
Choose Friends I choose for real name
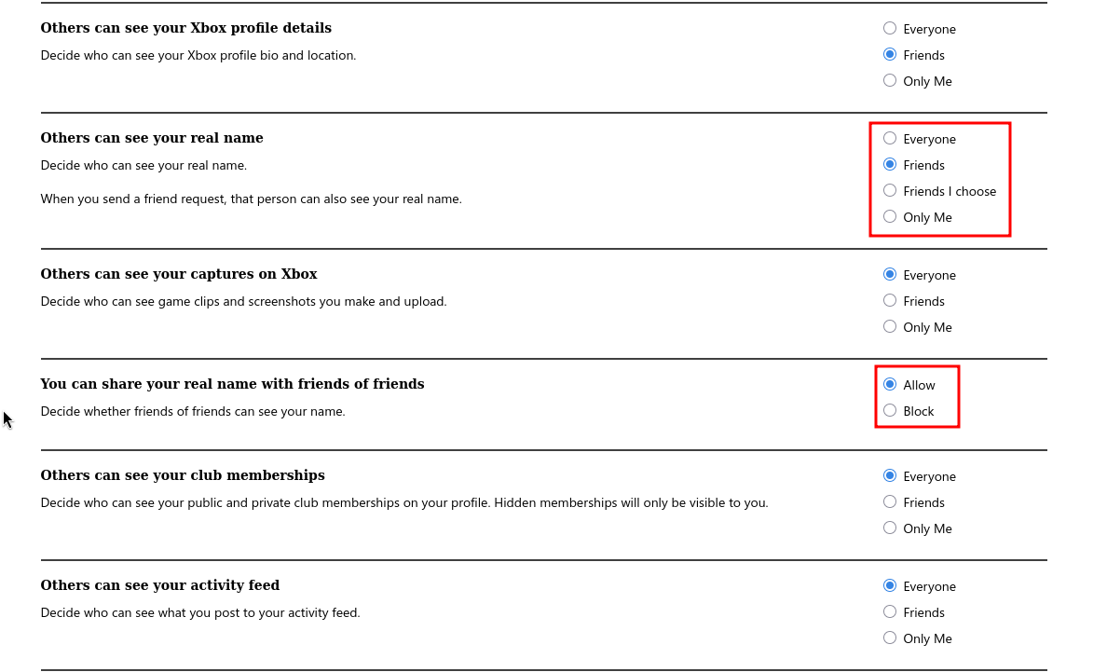point(890,190)
